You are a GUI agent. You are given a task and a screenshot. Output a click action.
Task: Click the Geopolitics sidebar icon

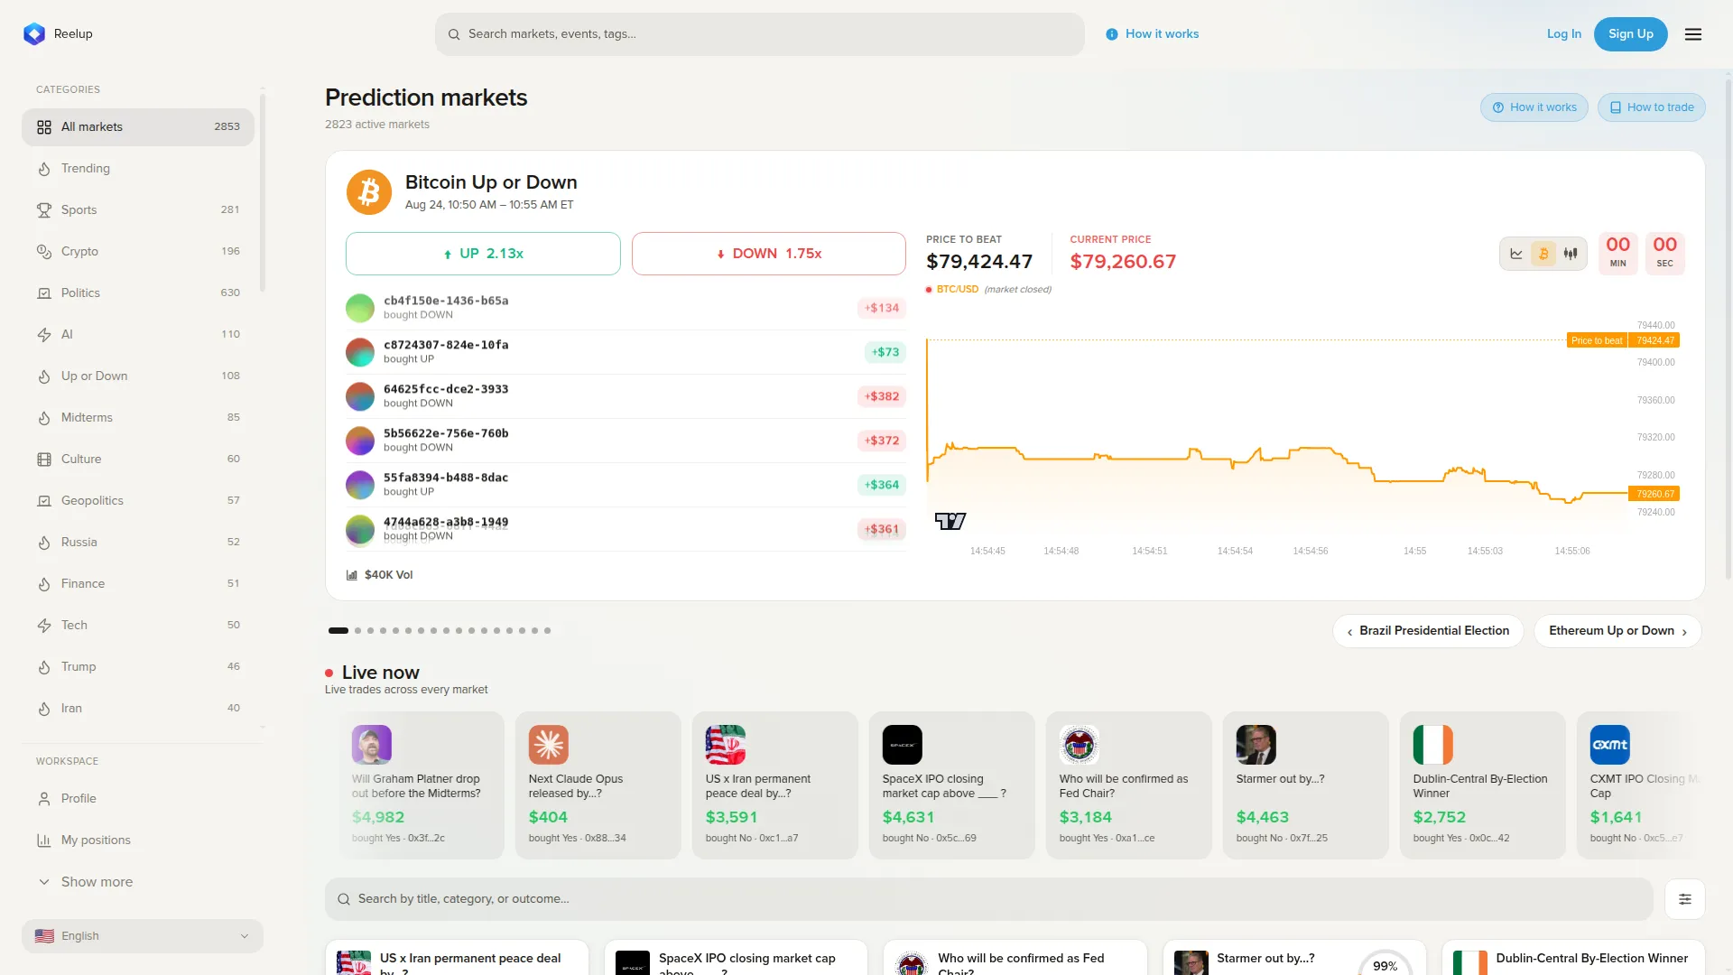(x=44, y=501)
